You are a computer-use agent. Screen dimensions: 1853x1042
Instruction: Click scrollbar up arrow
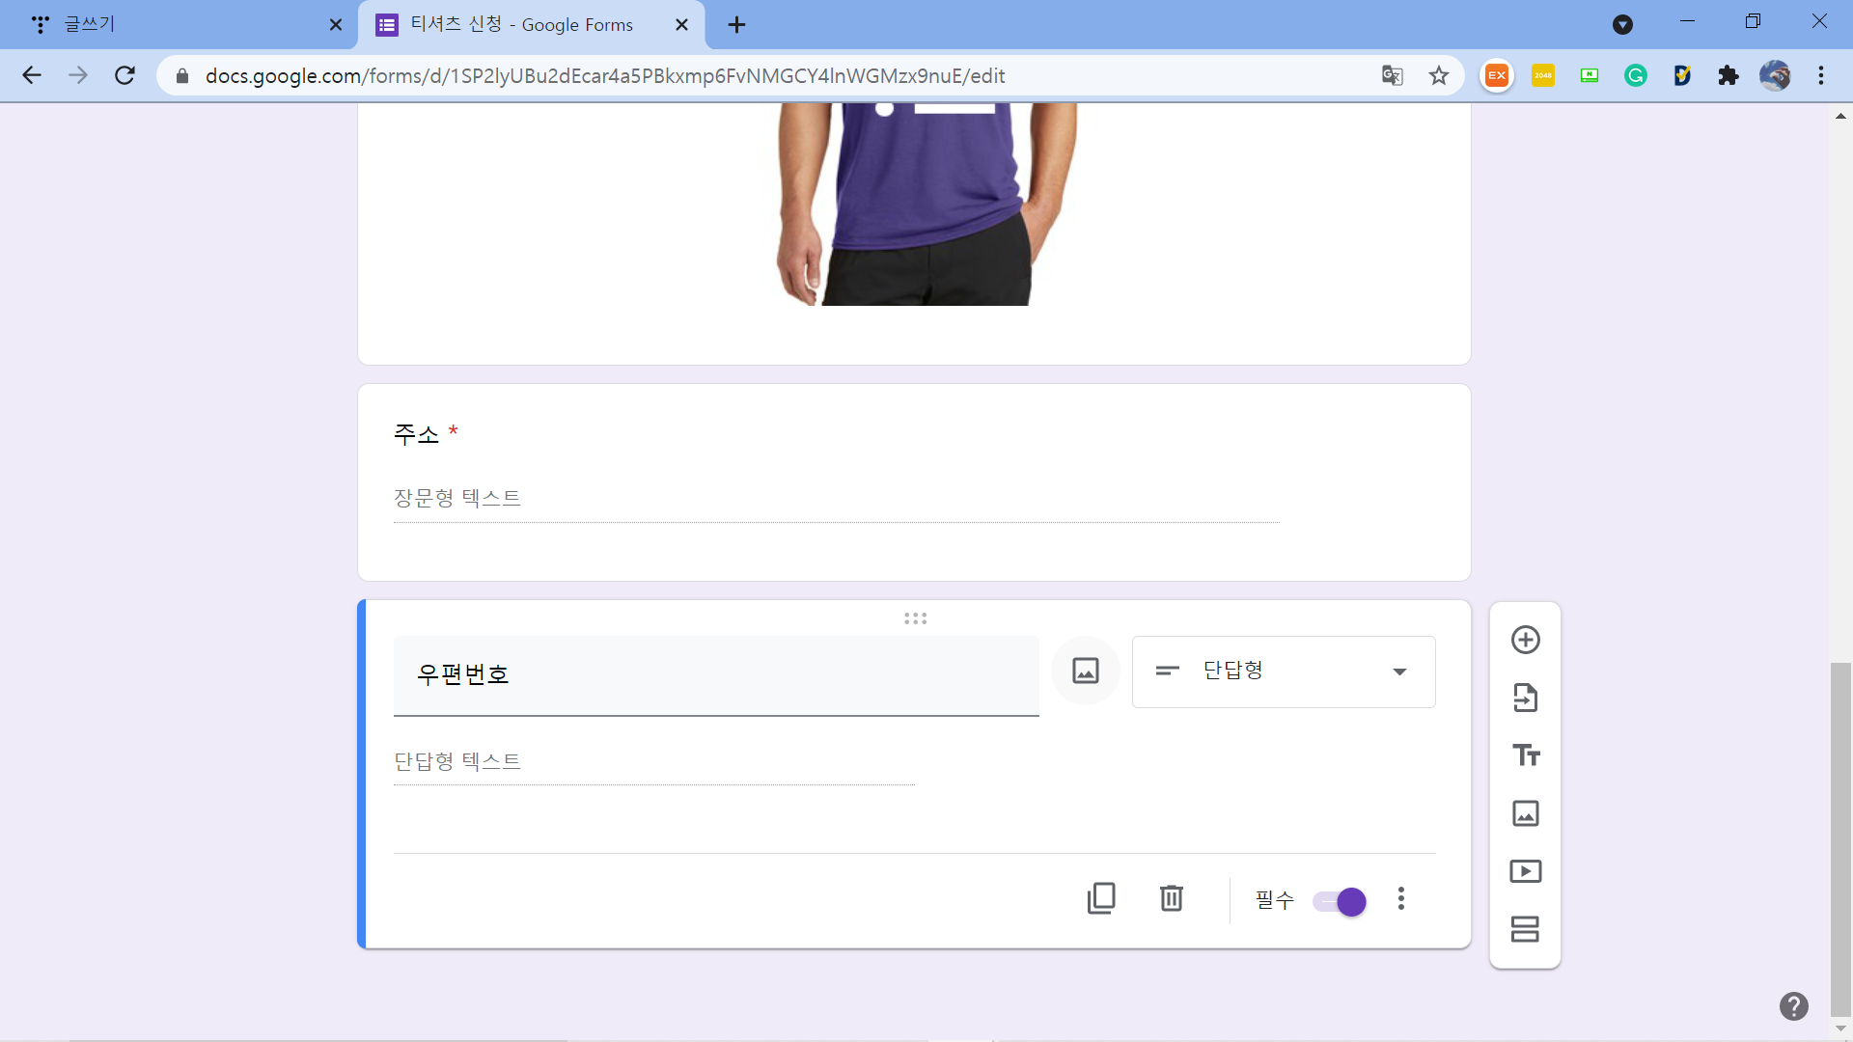click(1840, 116)
